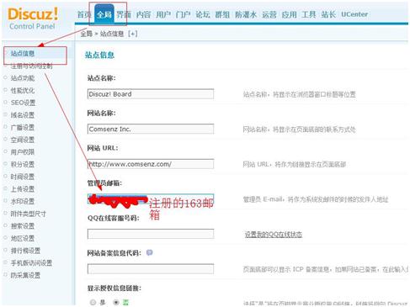410x307 pixels.
Task: Go to 水印设置 in the sidebar
Action: (23, 202)
